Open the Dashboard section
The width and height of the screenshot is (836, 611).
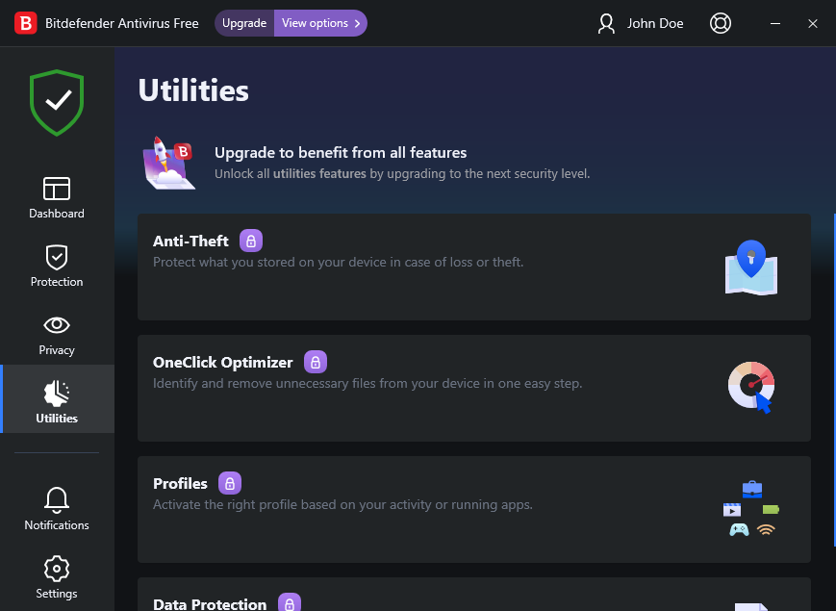57,197
